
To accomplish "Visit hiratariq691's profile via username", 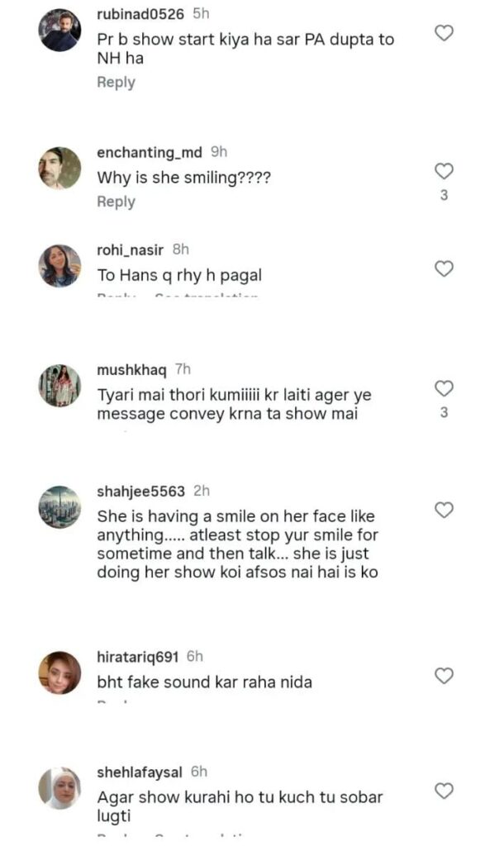I will 138,656.
